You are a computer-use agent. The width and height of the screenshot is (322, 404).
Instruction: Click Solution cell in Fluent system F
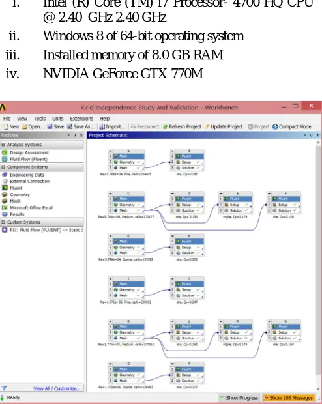(x=286, y=210)
